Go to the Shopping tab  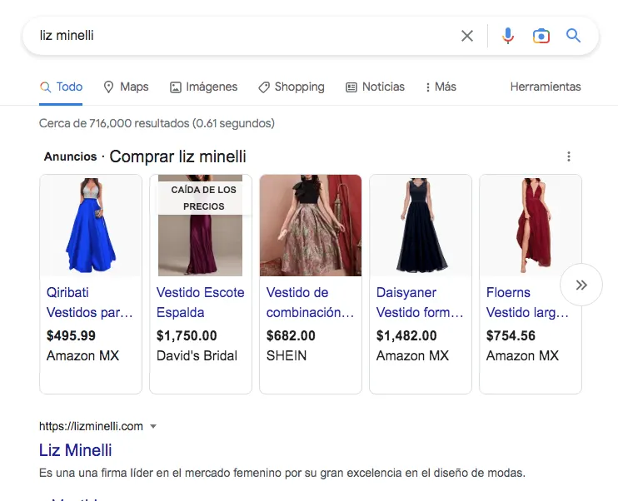291,87
